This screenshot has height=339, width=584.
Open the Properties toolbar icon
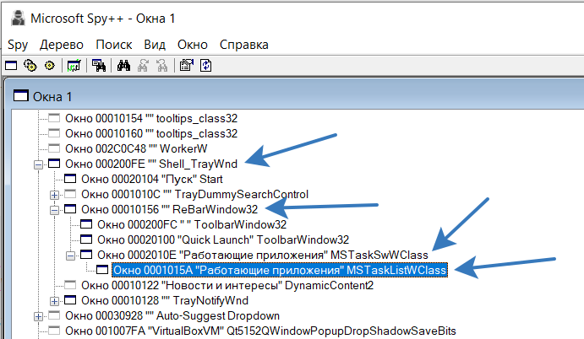(x=187, y=66)
